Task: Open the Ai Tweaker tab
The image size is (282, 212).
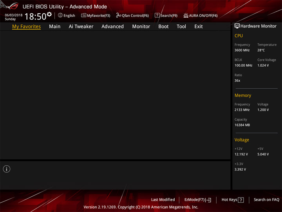Action: click(81, 27)
